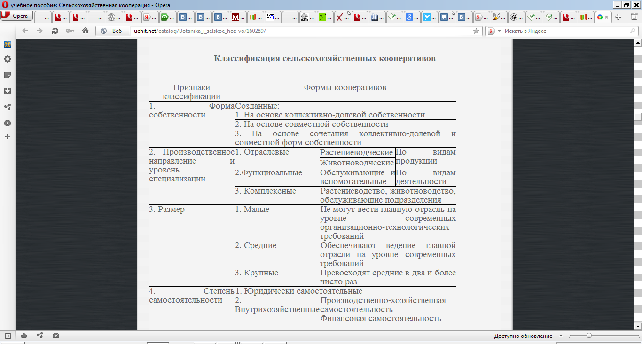Open Opera Unite status icon
The height and width of the screenshot is (344, 642).
click(x=40, y=336)
